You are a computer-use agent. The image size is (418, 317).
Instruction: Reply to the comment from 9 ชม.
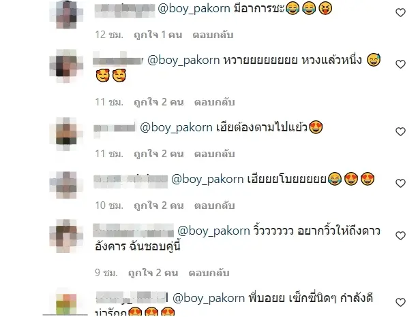tap(209, 273)
